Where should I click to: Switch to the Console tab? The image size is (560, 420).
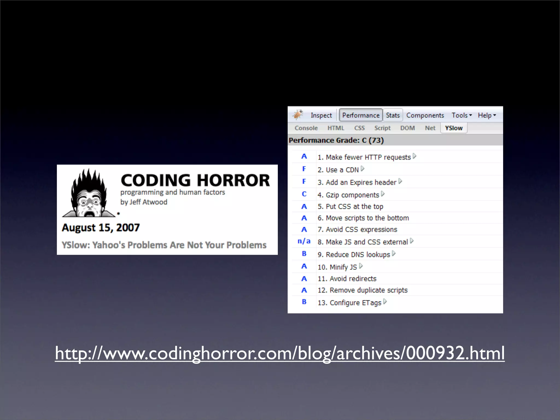[306, 128]
